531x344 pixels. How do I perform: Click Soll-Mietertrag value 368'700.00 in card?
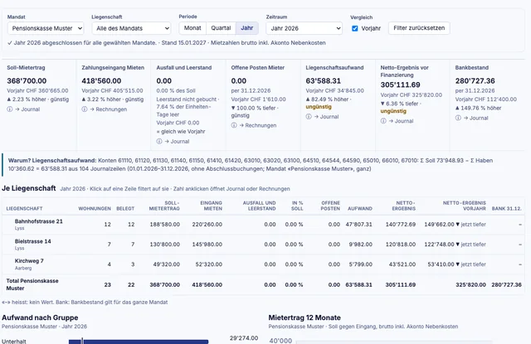[27, 81]
